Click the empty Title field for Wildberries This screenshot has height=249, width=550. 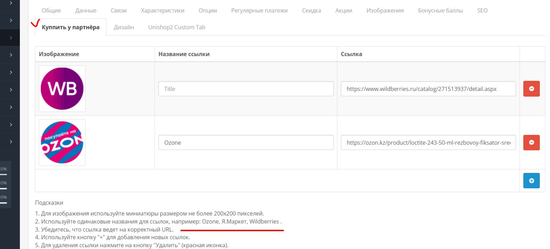point(246,89)
